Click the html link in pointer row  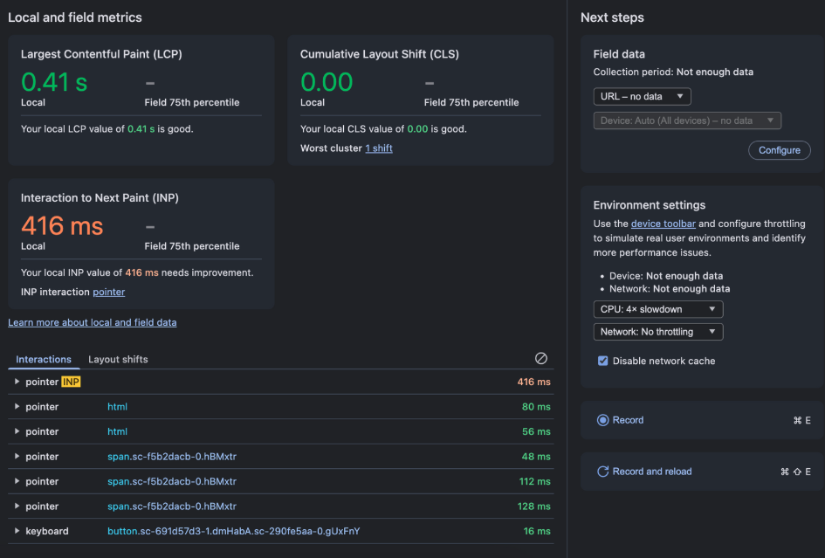(x=117, y=406)
